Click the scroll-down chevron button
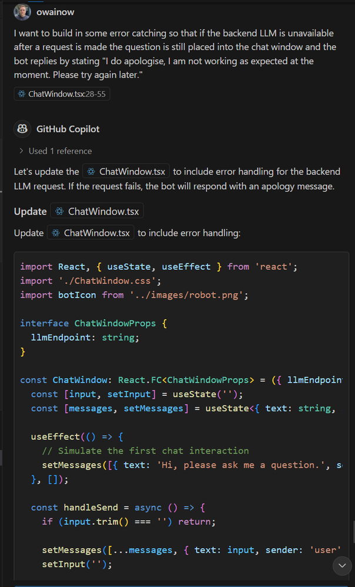The image size is (355, 587). [342, 565]
